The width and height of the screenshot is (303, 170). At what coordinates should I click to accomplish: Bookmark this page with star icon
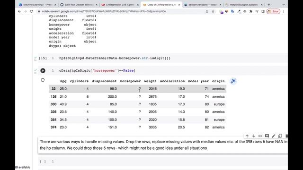point(213,11)
